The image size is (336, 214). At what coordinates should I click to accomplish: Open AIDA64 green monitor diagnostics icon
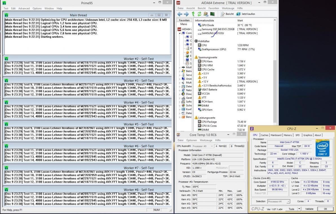212,14
